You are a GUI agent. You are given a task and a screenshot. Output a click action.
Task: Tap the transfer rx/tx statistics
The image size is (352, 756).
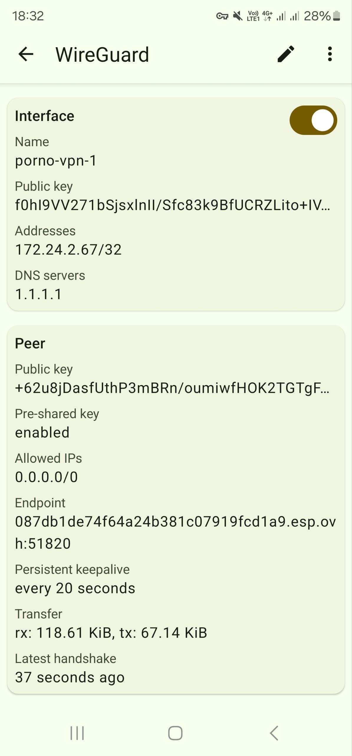[x=111, y=633]
